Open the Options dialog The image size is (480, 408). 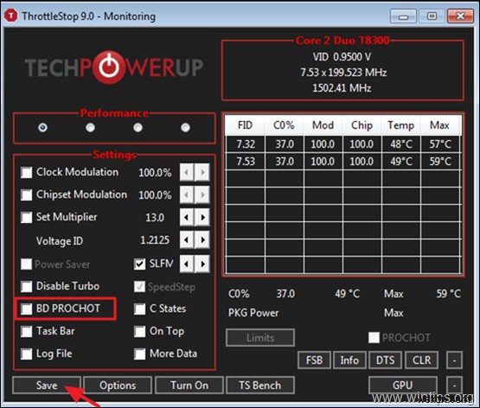[x=118, y=386]
